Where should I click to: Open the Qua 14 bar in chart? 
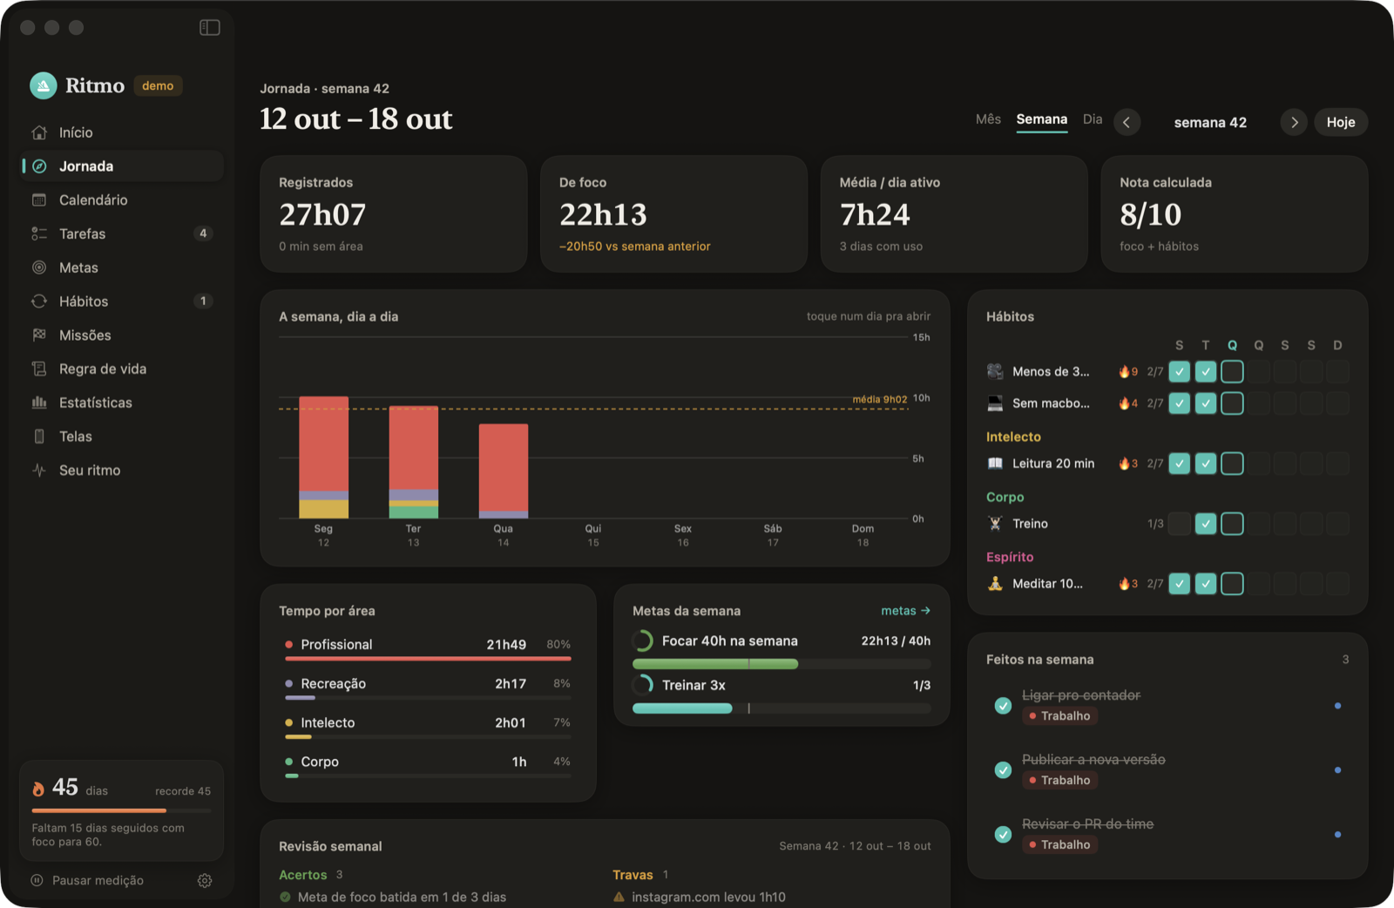[x=504, y=471]
